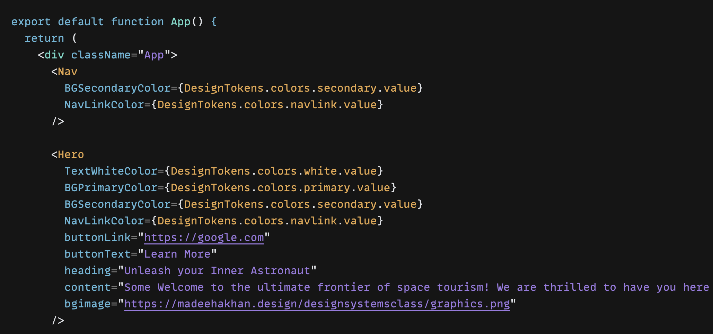Screen dimensions: 713x334
Task: Click the return keyword
Action: [44, 38]
